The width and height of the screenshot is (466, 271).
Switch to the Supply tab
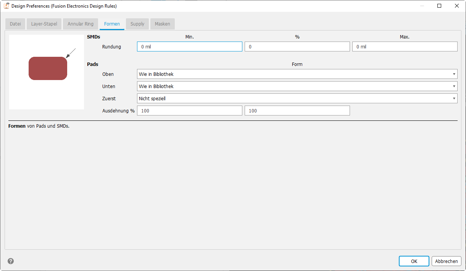(137, 24)
